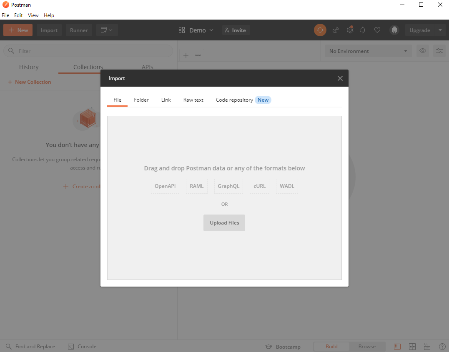Open the View menu
Image resolution: width=449 pixels, height=352 pixels.
pos(33,15)
